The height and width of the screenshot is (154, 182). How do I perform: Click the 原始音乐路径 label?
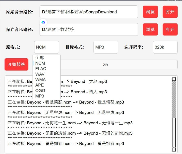click(x=20, y=12)
